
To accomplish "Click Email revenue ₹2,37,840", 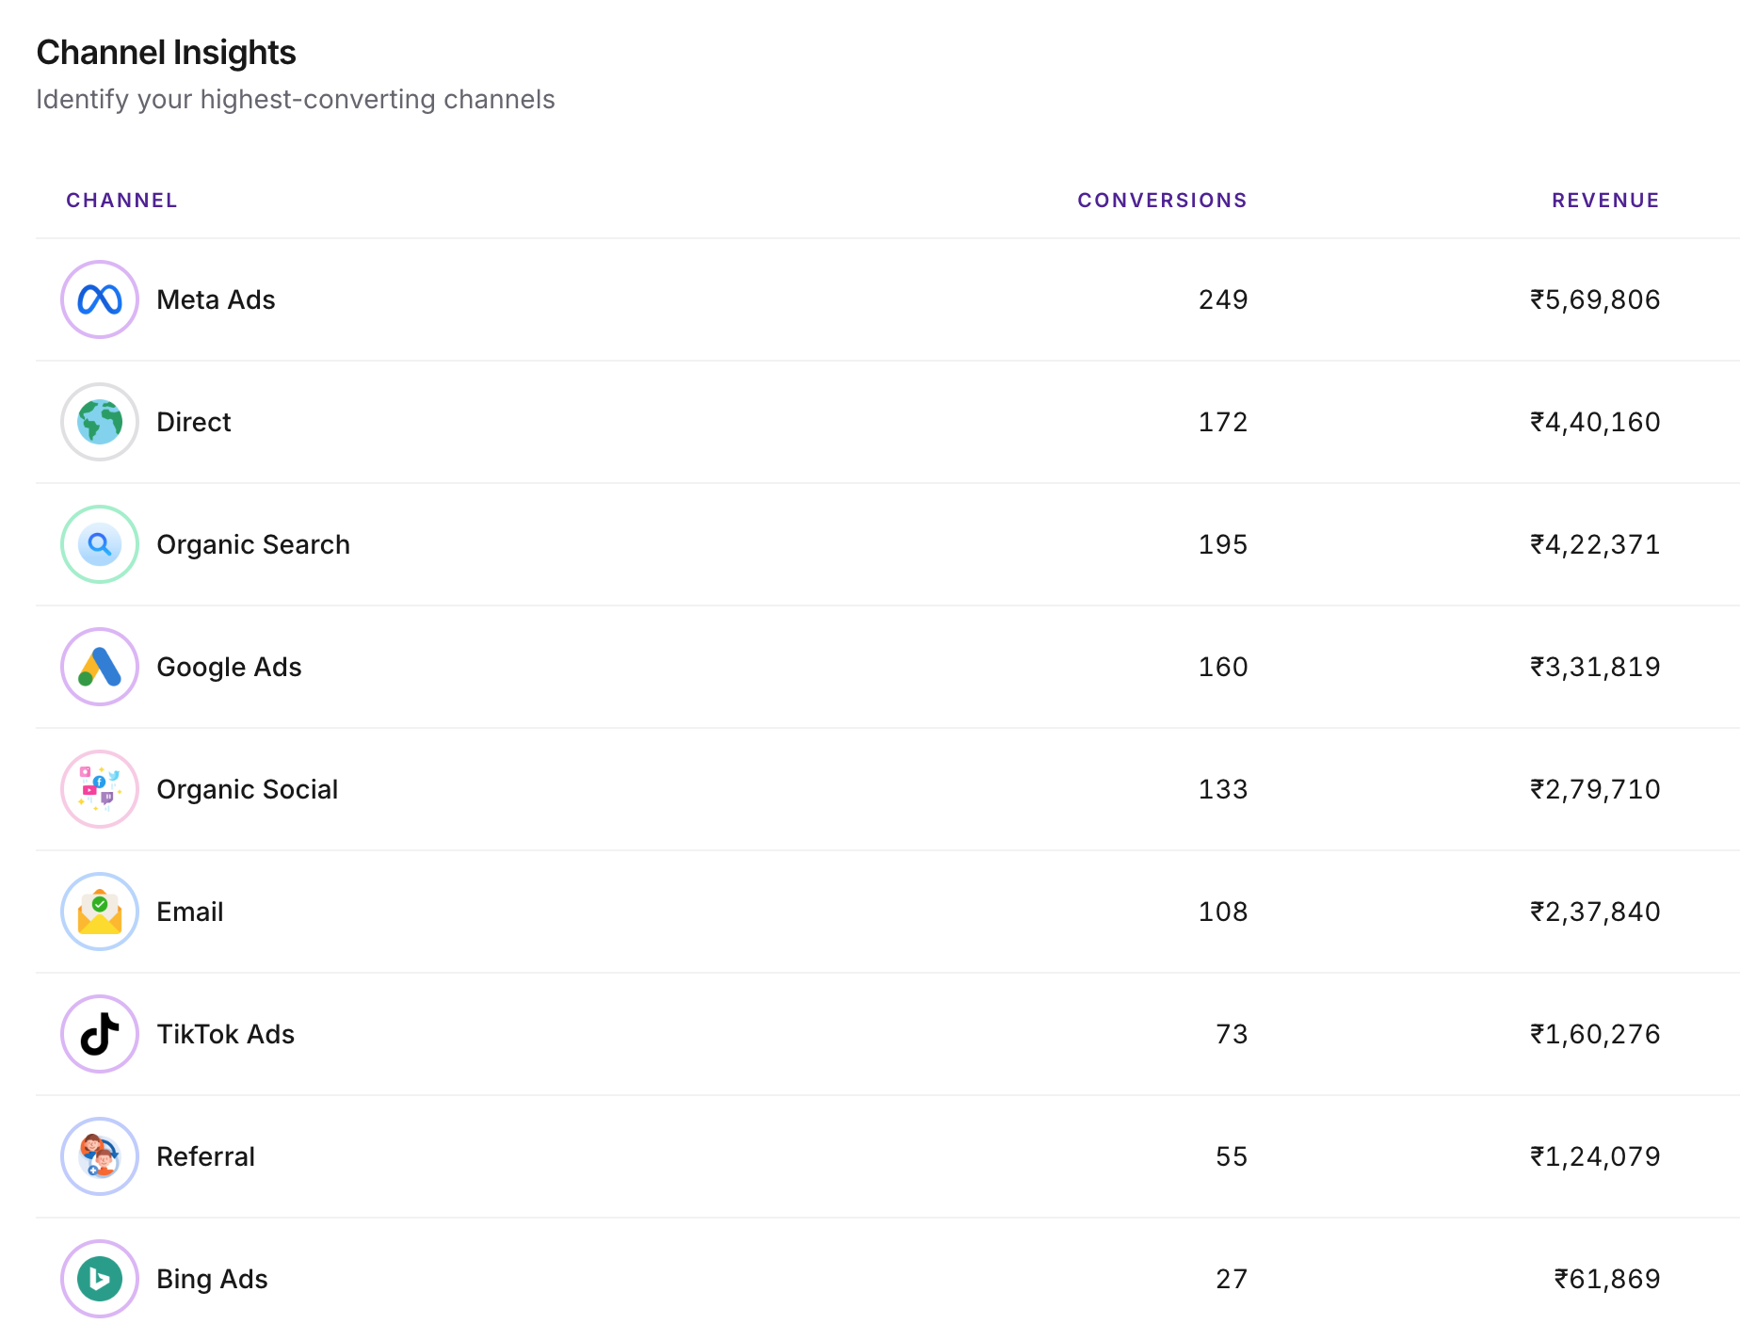I will pyautogui.click(x=1595, y=912).
